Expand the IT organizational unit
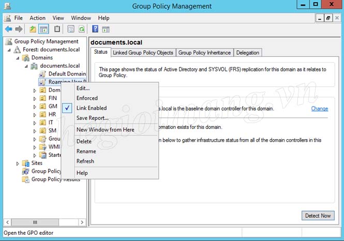 click(x=35, y=123)
